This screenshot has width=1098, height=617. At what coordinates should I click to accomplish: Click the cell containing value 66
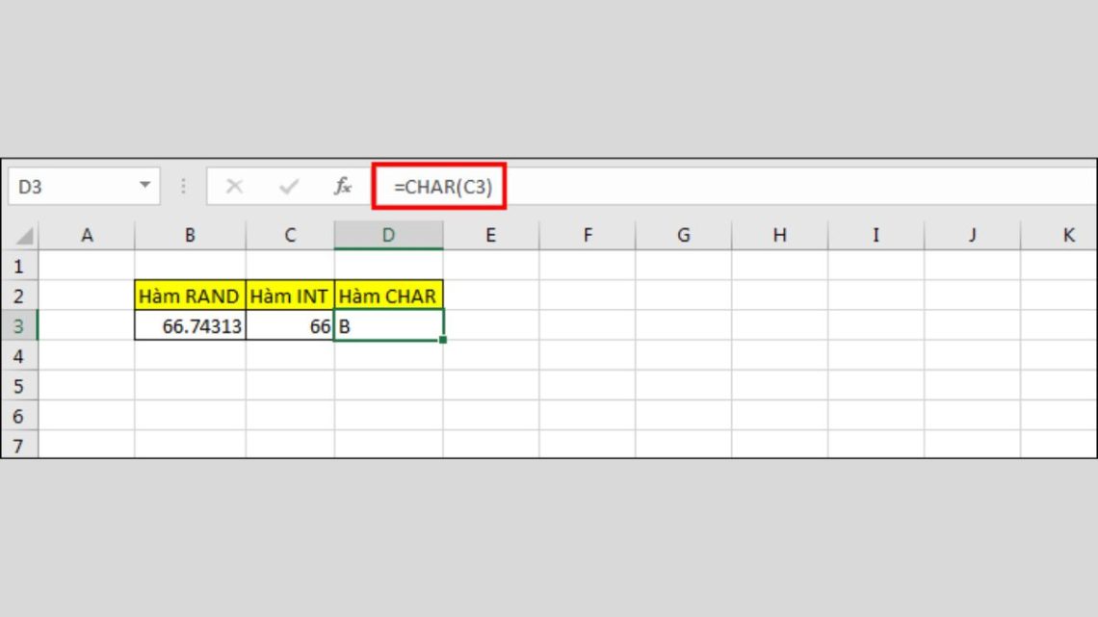pyautogui.click(x=288, y=325)
